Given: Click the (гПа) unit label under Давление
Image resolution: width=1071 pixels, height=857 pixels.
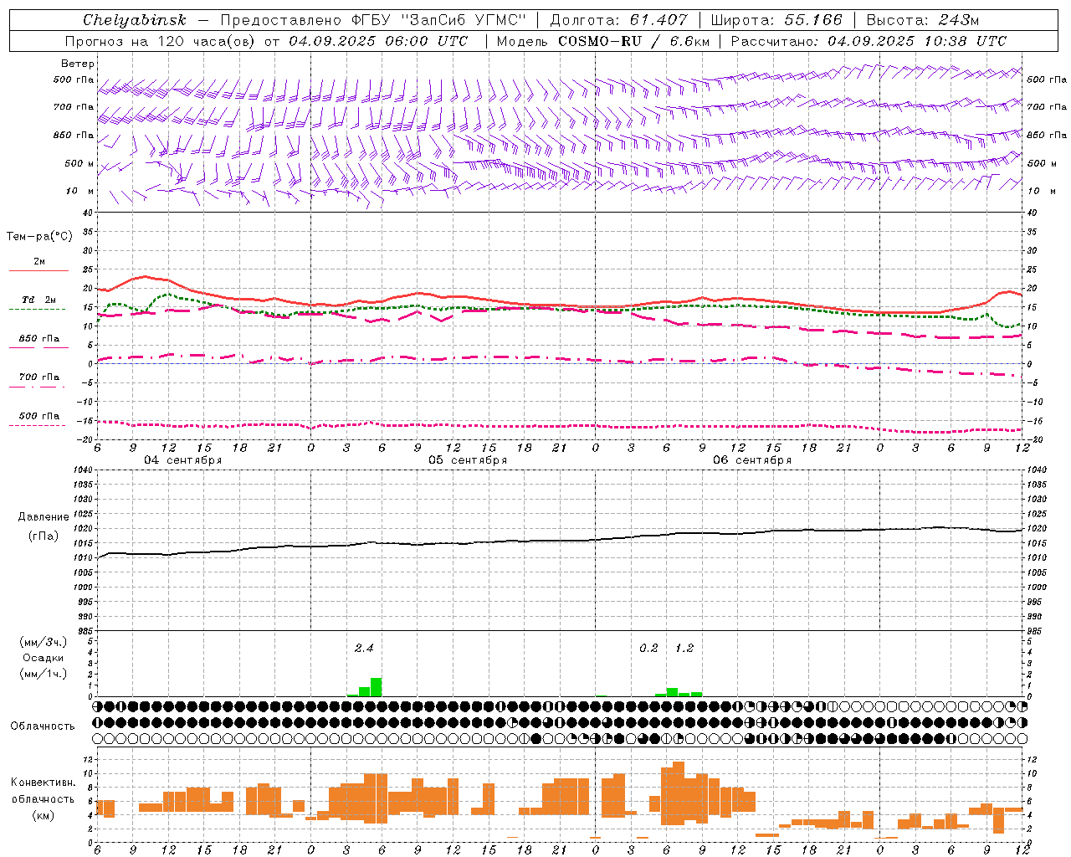Looking at the screenshot, I should 44,536.
